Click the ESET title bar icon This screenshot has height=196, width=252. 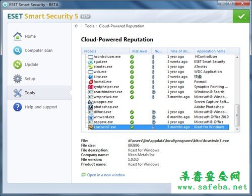[x=5, y=5]
